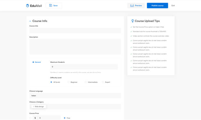Click the Course title input field
The image size is (201, 120).
[x=75, y=31]
